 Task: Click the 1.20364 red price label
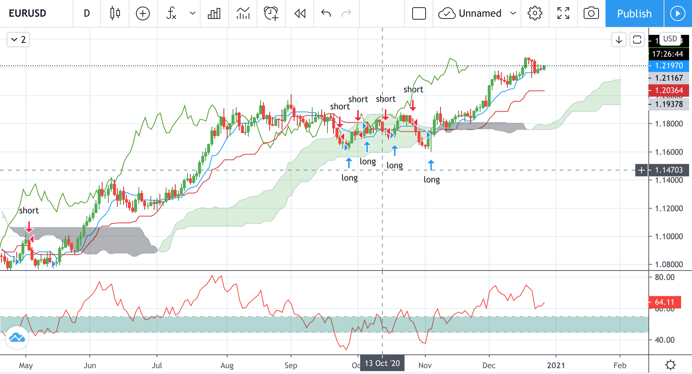click(669, 90)
